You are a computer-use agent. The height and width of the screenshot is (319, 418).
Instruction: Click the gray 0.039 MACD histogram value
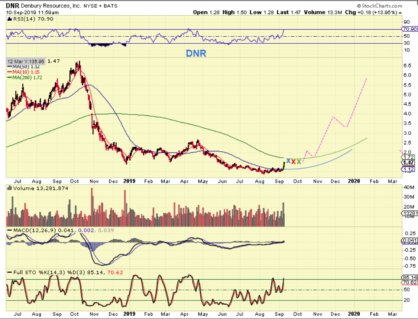point(106,230)
